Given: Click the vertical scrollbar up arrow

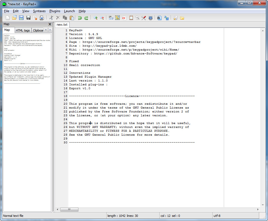Looking at the screenshot, I should tap(263, 31).
